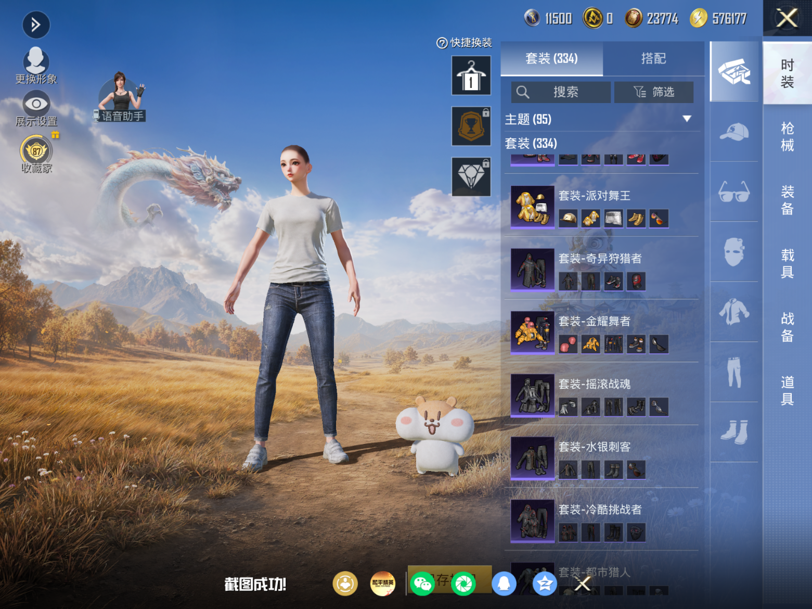Screen dimensions: 812x609
Task: Switch to the 套装 (334) tab
Action: pyautogui.click(x=551, y=59)
